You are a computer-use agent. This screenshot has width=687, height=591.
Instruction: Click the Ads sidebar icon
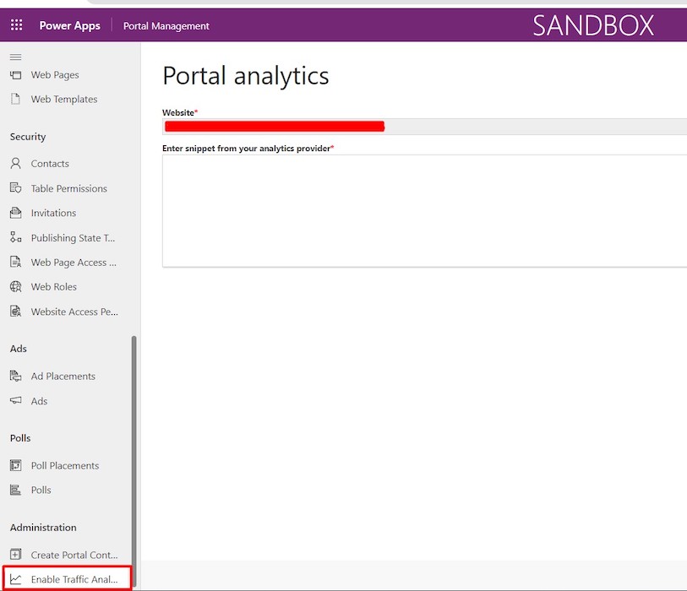click(15, 401)
